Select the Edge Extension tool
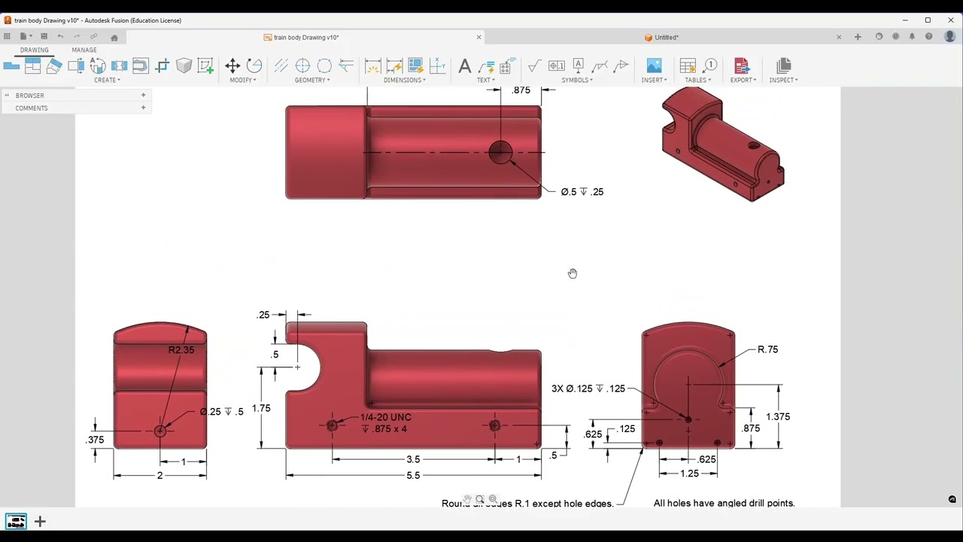 pyautogui.click(x=346, y=66)
